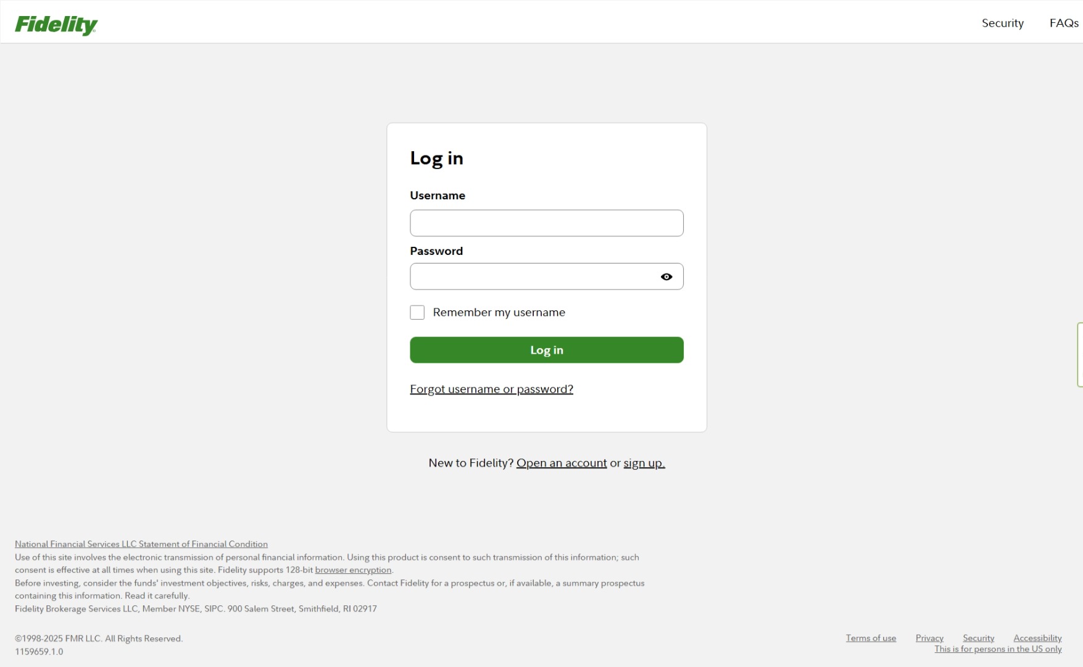The height and width of the screenshot is (667, 1083).
Task: Open the Forgot username or password link
Action: (492, 389)
